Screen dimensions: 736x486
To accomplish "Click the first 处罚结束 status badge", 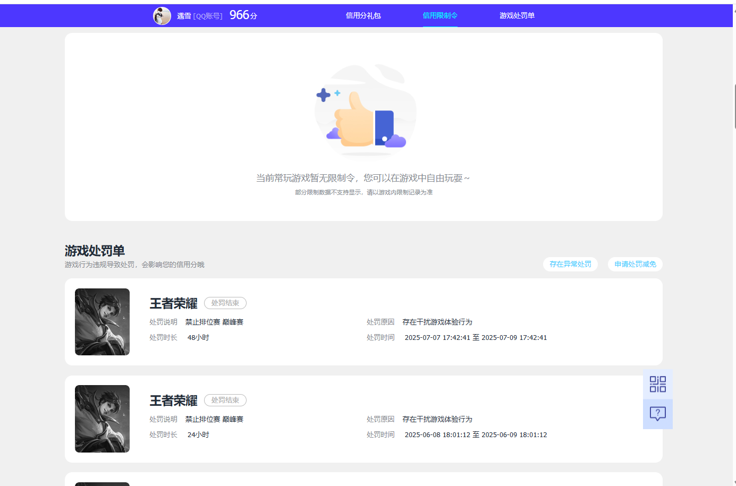I will (225, 303).
